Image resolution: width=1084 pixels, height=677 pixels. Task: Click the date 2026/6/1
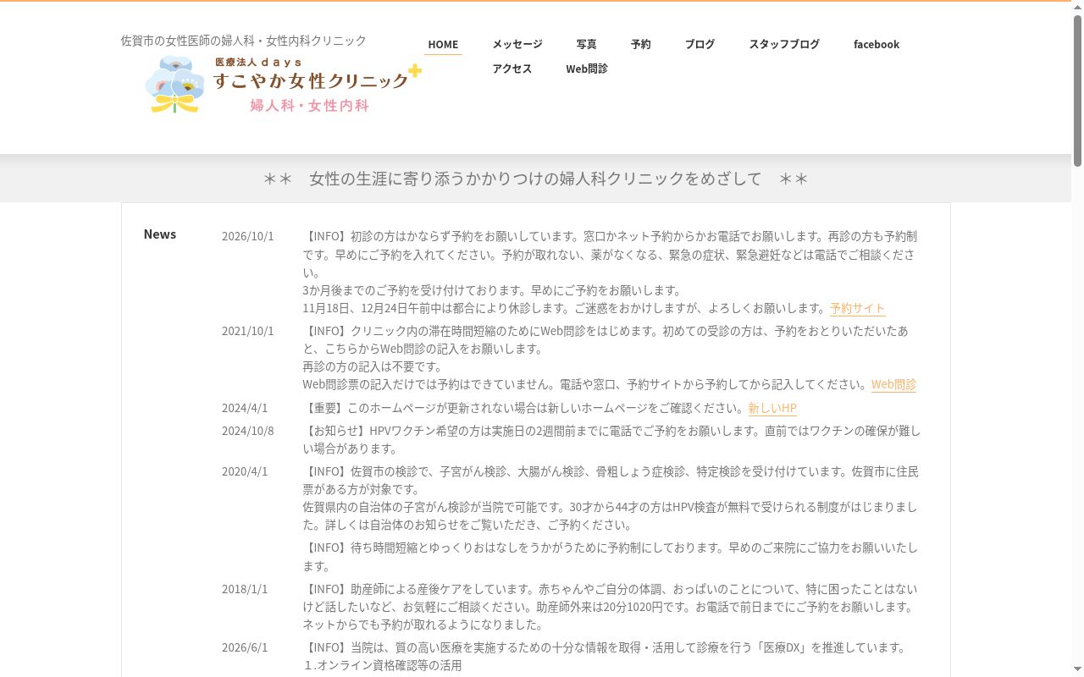[x=245, y=647]
